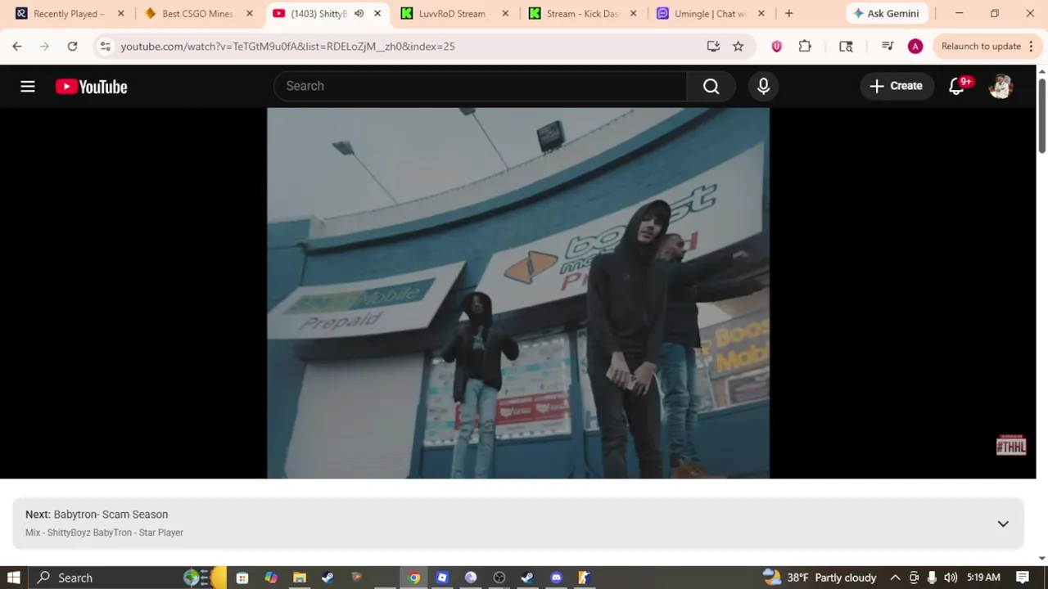The image size is (1048, 589).
Task: Click the Create button
Action: (x=896, y=86)
